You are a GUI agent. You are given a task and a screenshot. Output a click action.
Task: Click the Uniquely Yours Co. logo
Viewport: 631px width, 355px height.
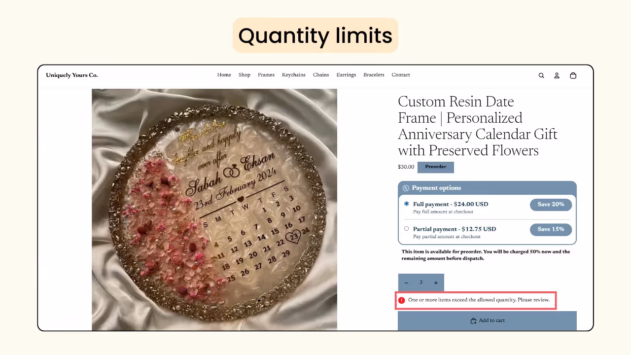tap(71, 75)
